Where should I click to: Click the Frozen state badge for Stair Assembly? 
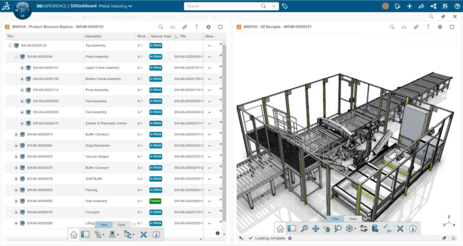click(x=156, y=201)
